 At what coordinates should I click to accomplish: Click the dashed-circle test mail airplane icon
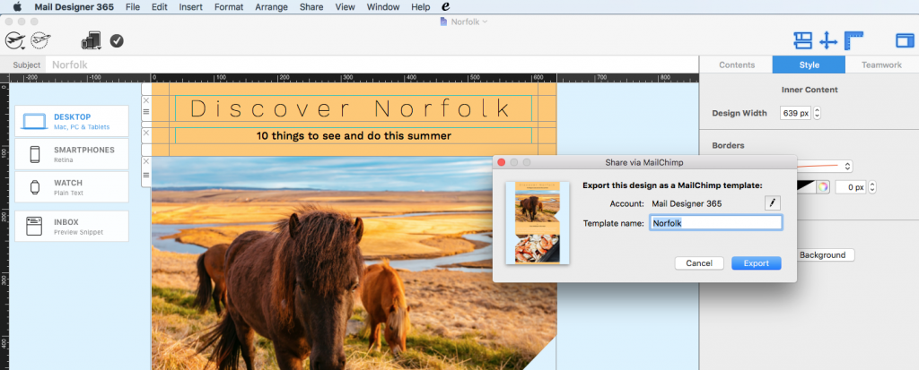coord(40,39)
